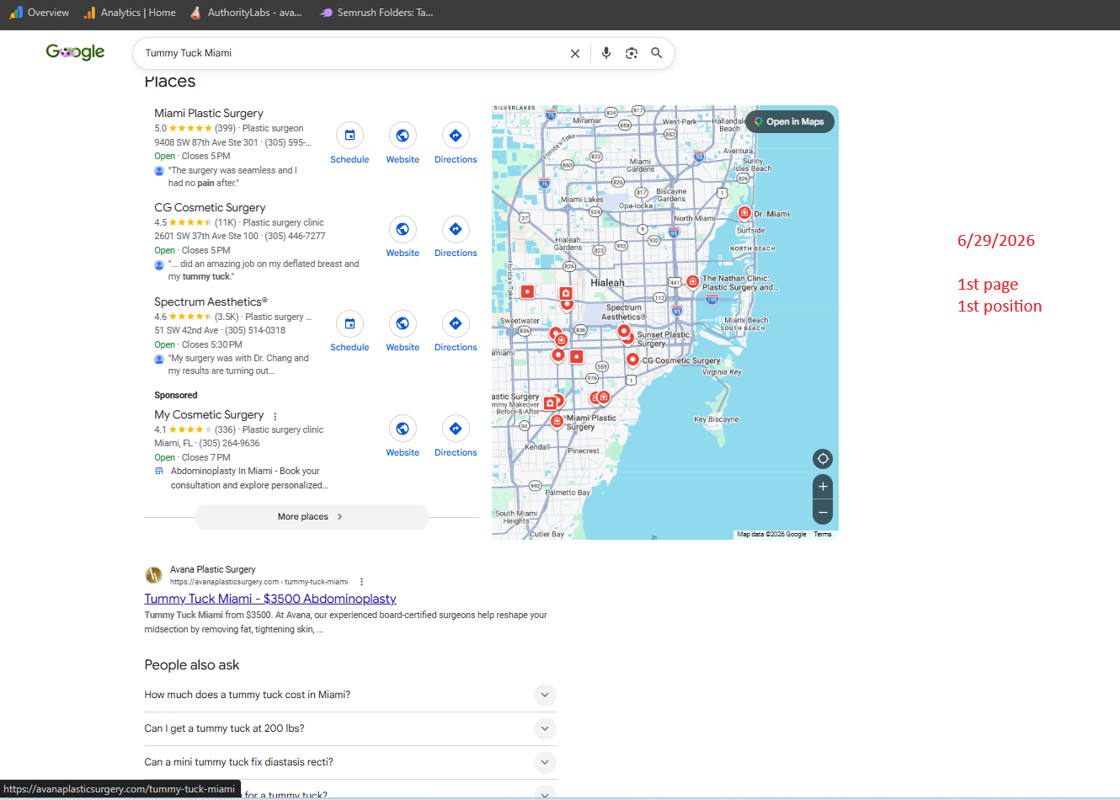Get directions to My Cosmetic Surgery
The height and width of the screenshot is (800, 1120).
[456, 437]
